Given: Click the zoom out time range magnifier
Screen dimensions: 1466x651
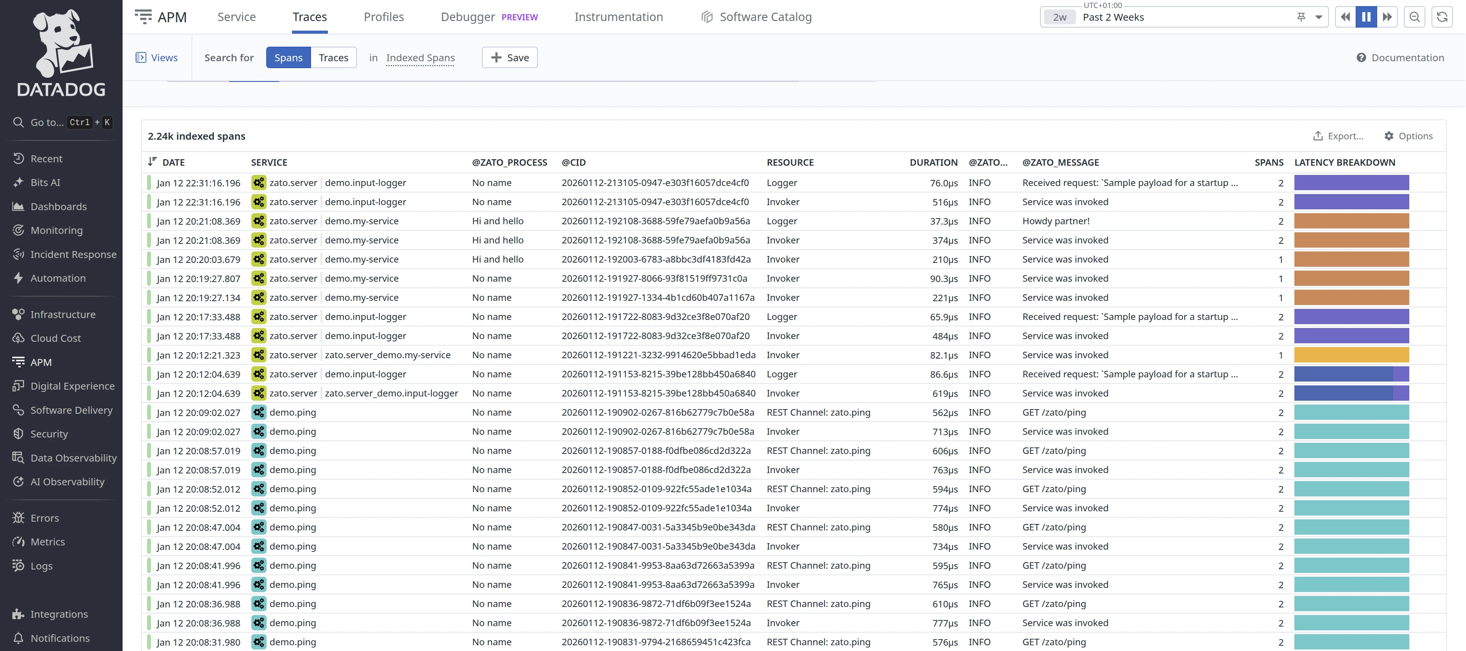Looking at the screenshot, I should click(x=1414, y=17).
